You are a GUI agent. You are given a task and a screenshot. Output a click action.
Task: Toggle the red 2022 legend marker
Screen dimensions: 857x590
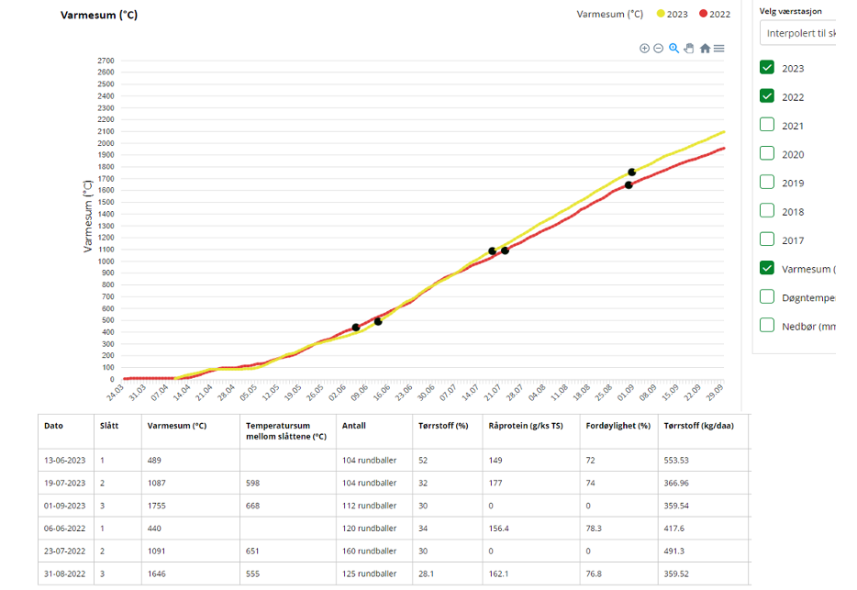[x=704, y=14]
